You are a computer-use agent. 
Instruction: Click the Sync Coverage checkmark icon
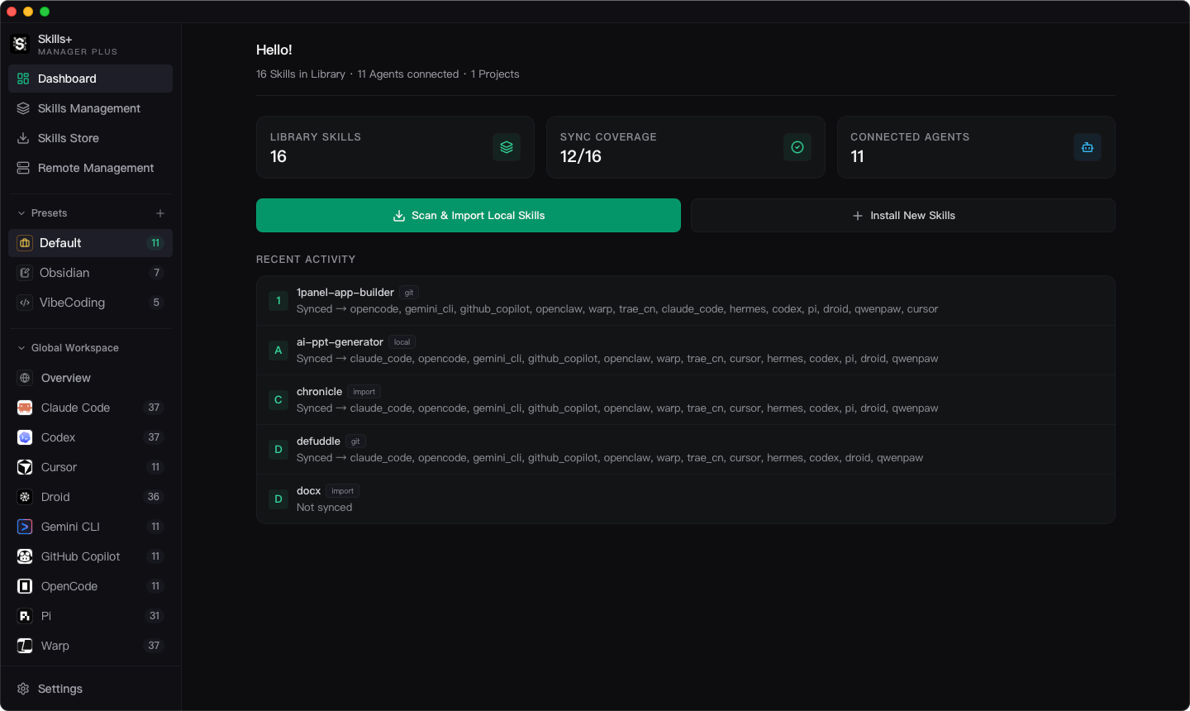coord(797,147)
